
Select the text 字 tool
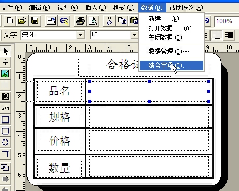coord(5,62)
